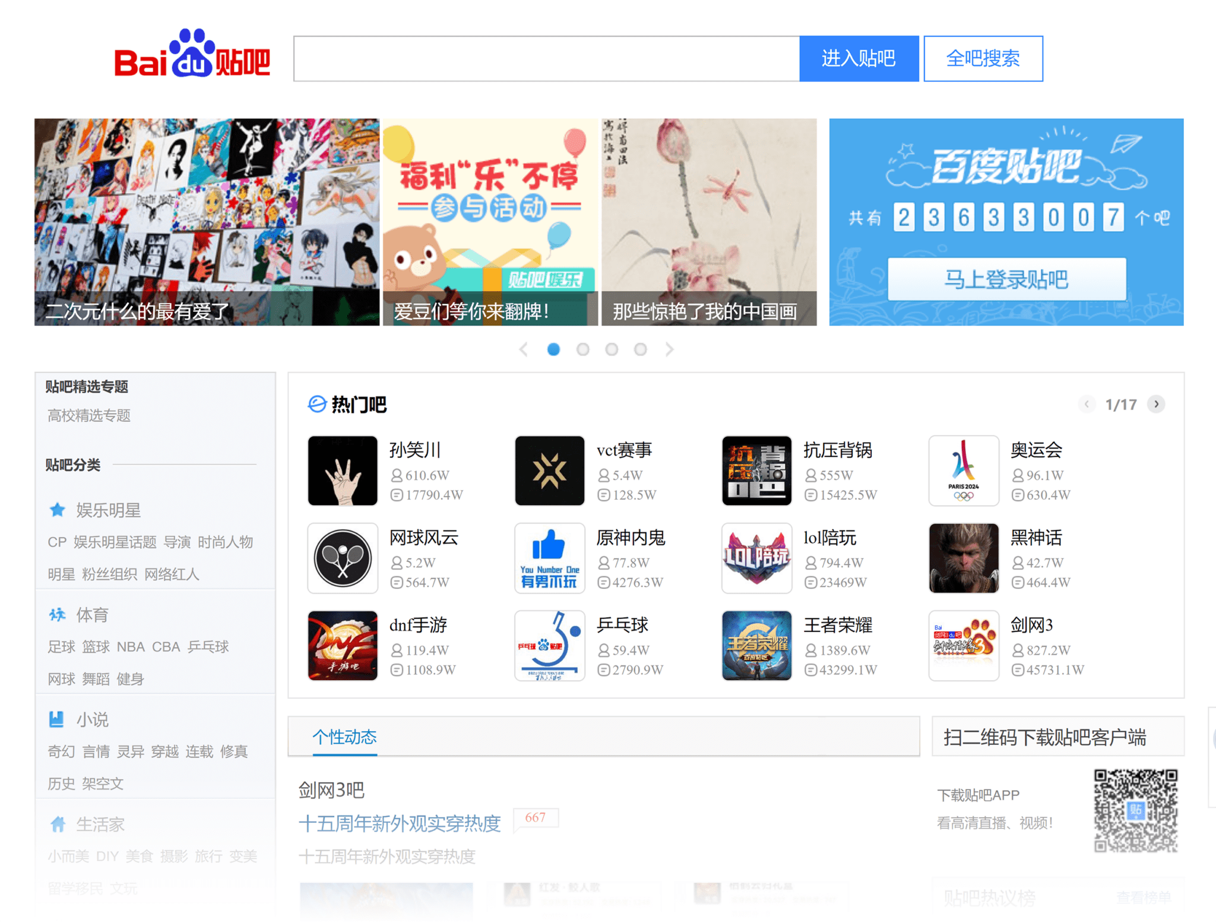The width and height of the screenshot is (1216, 922).
Task: Open the 娱乐明星 category
Action: point(108,510)
